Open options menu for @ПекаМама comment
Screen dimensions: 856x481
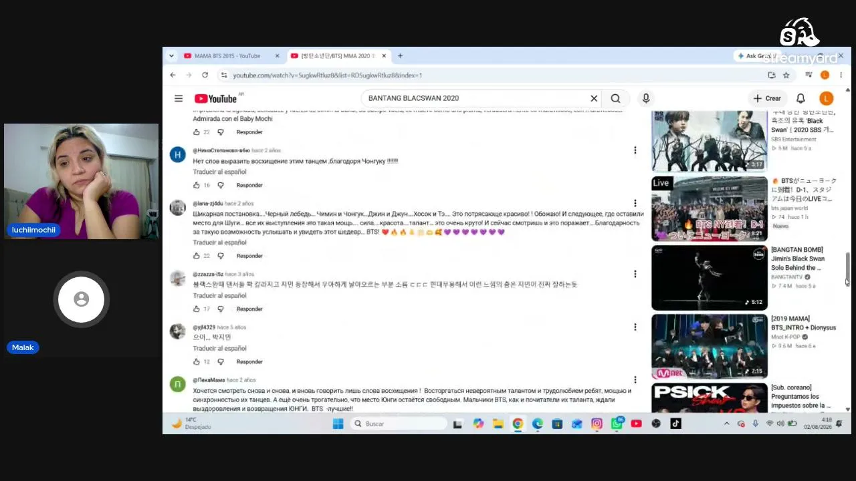(635, 379)
